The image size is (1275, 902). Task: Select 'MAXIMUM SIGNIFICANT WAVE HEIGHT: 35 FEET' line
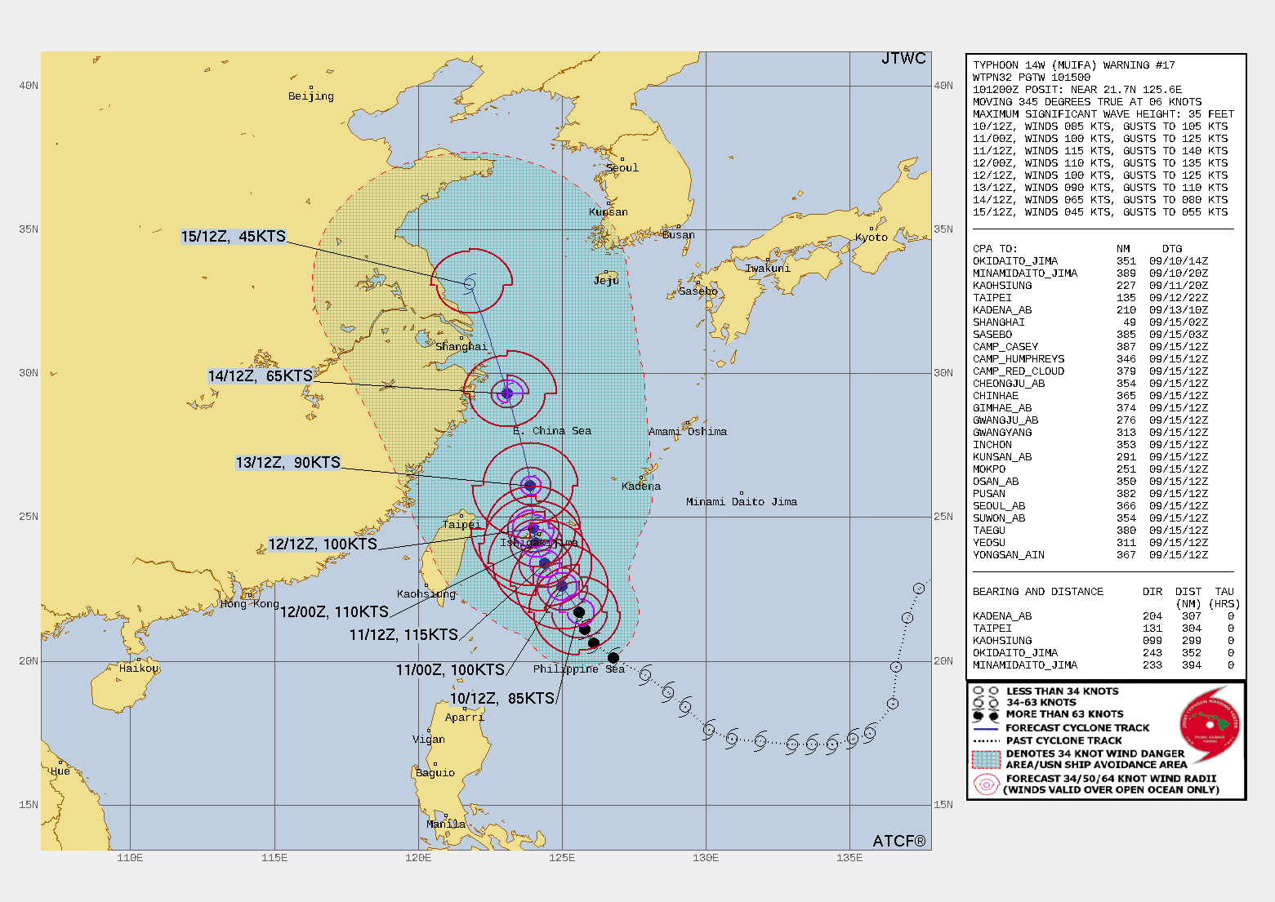tap(1103, 114)
